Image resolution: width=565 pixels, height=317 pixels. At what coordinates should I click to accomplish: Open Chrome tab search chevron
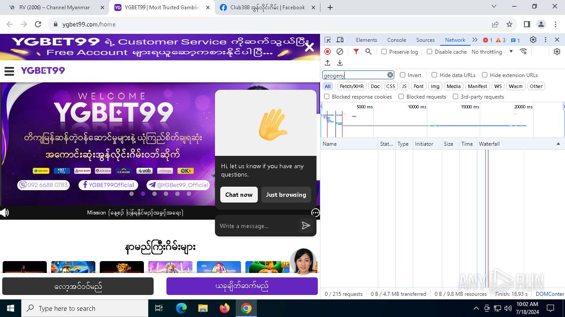pos(494,7)
